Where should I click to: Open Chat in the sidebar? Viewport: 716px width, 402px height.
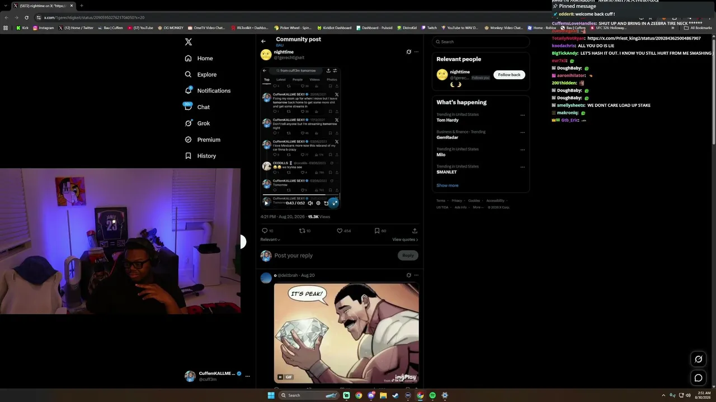point(197,107)
